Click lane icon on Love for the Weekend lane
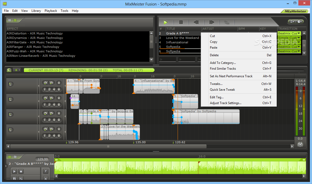The image size is (312, 184). pos(10,130)
